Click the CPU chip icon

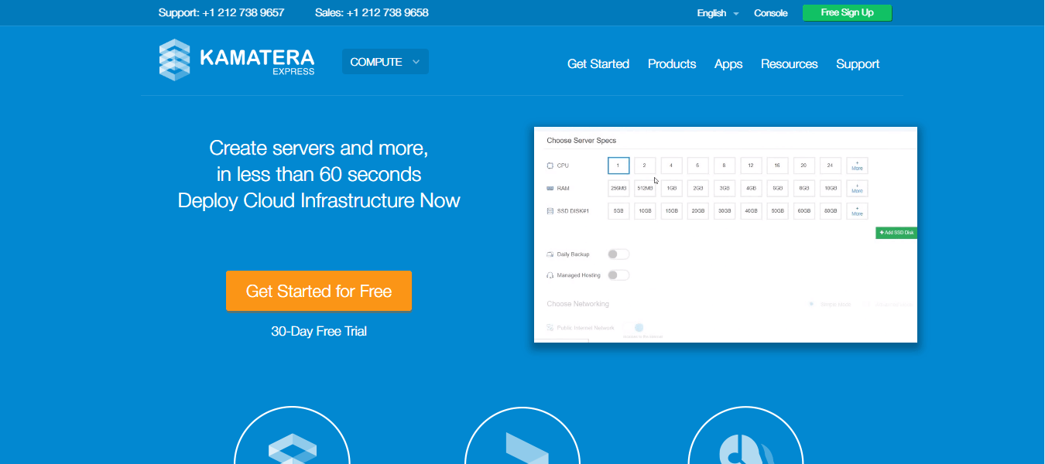[550, 165]
